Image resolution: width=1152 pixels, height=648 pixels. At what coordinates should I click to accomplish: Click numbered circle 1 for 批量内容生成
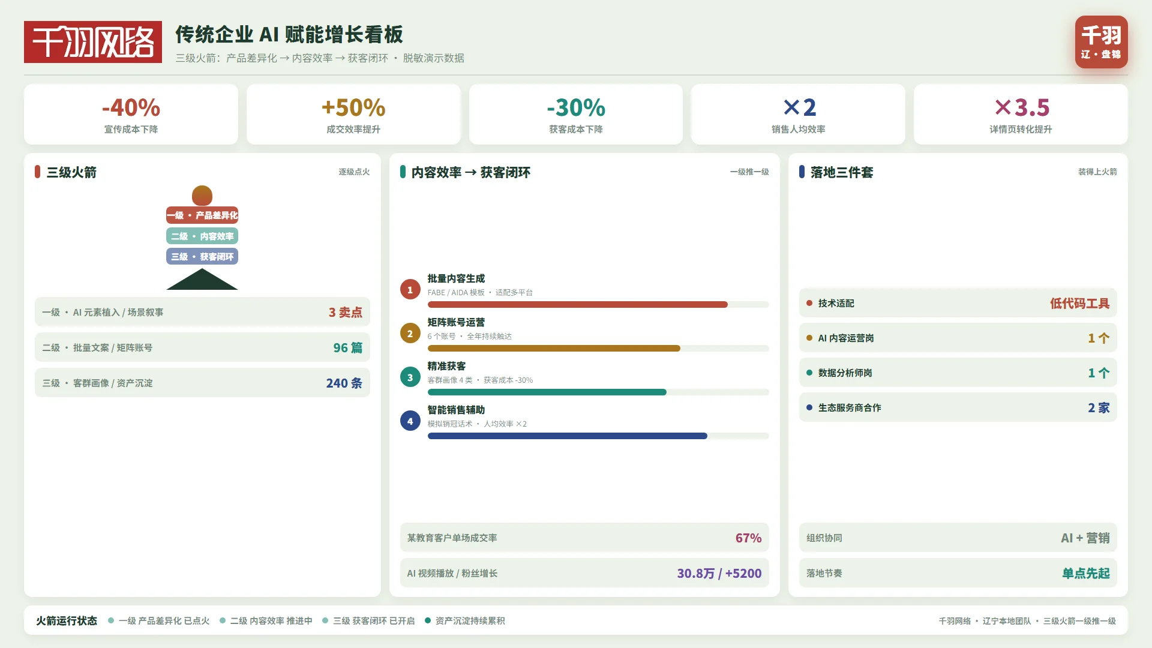[x=410, y=289]
